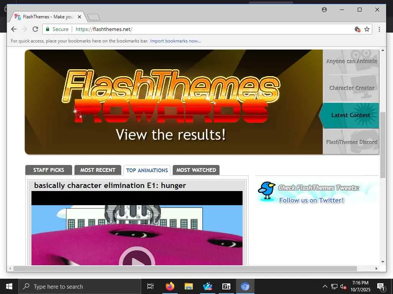Click the Windows search box
Screen dimensions: 393x294
[x=80, y=286]
